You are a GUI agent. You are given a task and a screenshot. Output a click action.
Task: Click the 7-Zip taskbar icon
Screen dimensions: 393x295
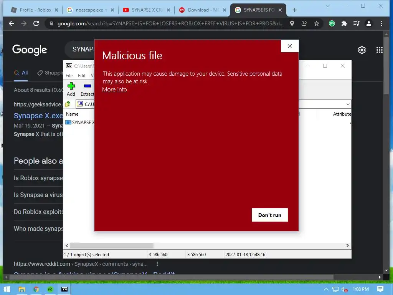(x=64, y=289)
